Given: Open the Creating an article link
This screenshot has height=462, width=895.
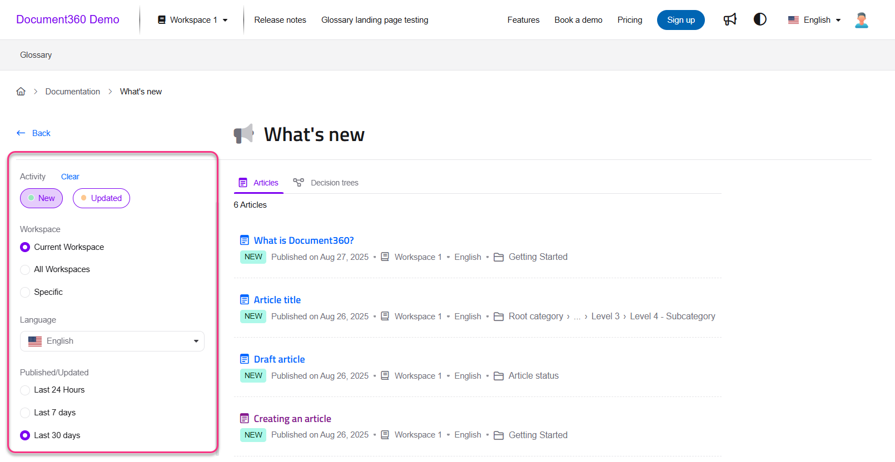Looking at the screenshot, I should pos(292,419).
